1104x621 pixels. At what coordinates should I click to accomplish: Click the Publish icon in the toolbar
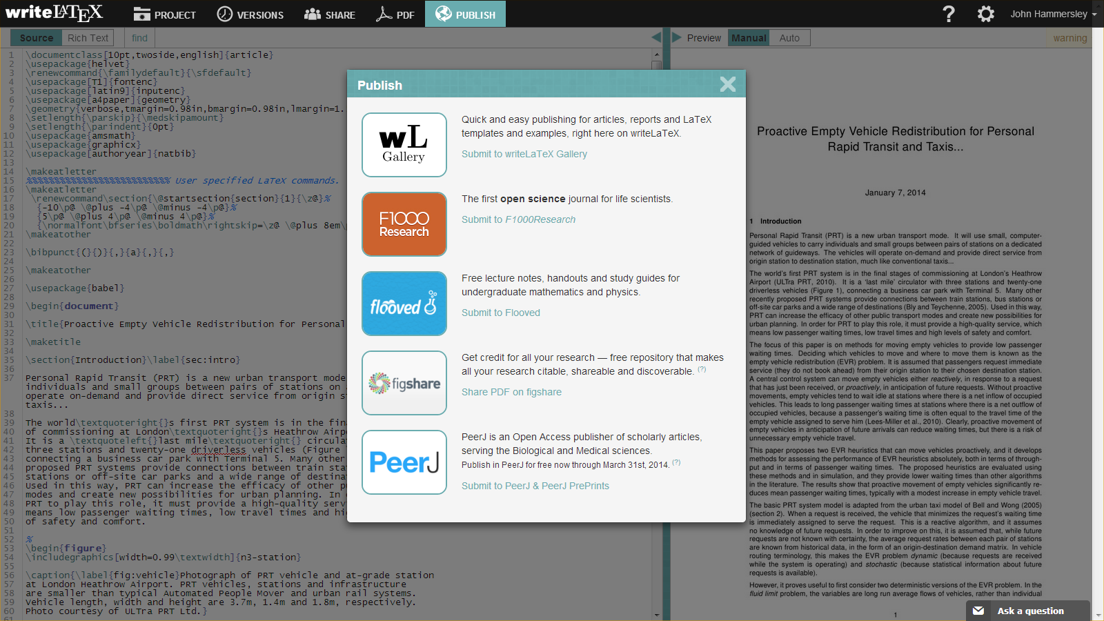[444, 14]
